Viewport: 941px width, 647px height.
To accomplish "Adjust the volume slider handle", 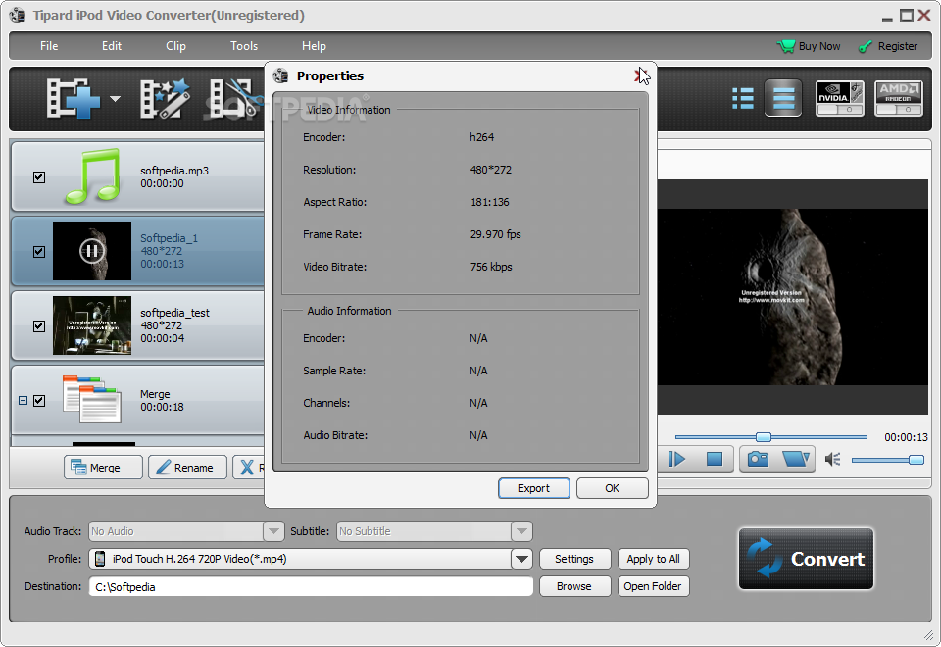I will point(916,460).
